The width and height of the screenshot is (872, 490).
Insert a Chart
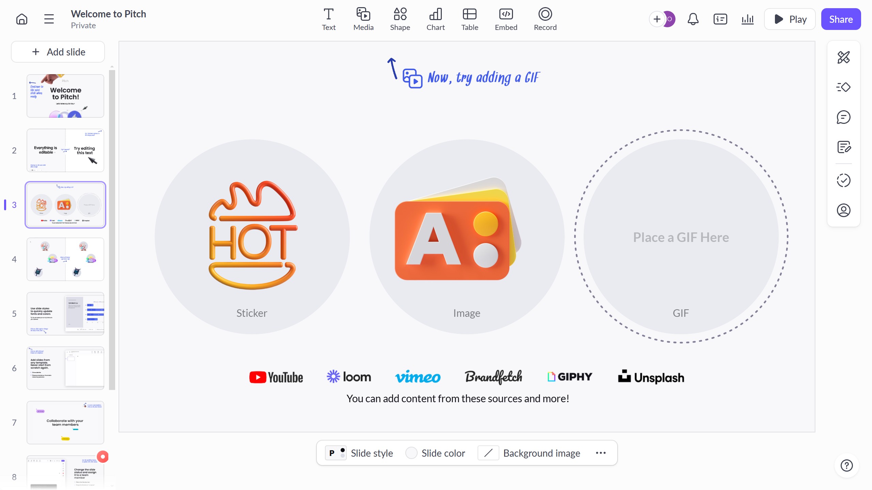click(x=436, y=19)
